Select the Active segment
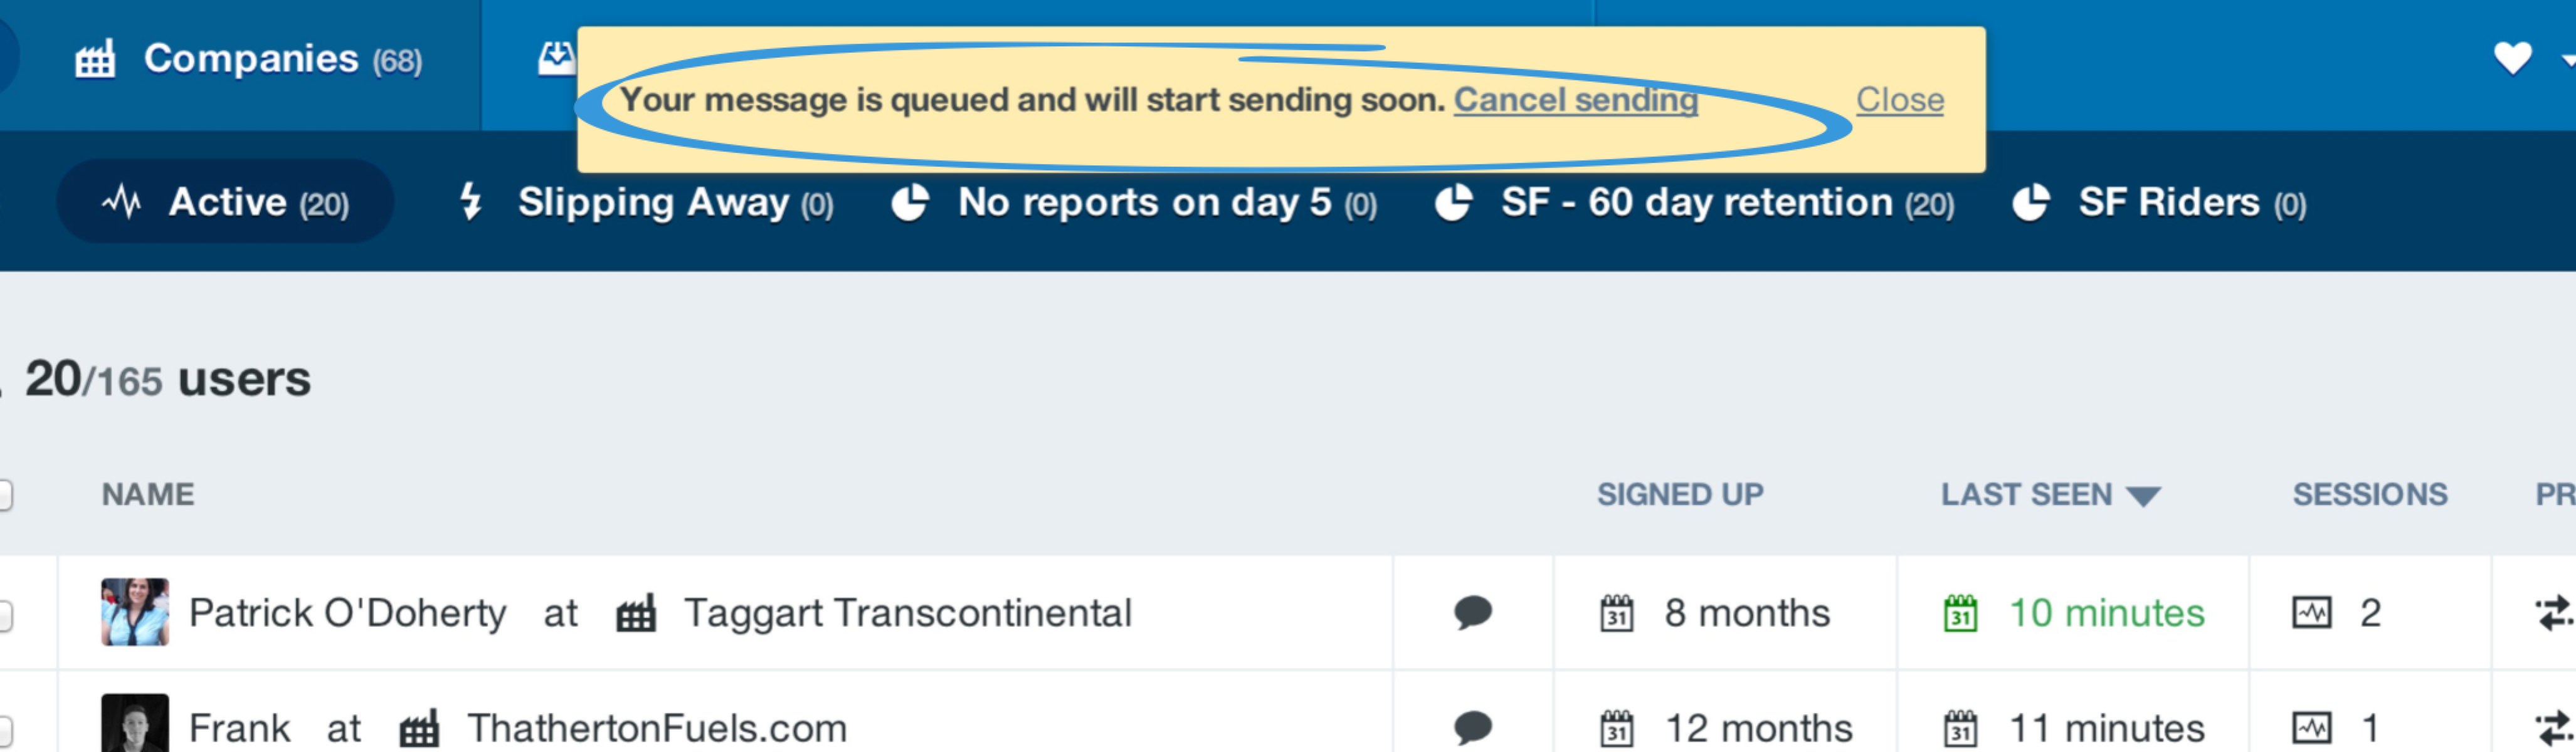This screenshot has height=752, width=2576. click(x=225, y=202)
